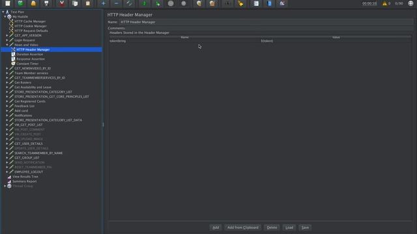
Task: Click the Load headers button
Action: (289, 227)
